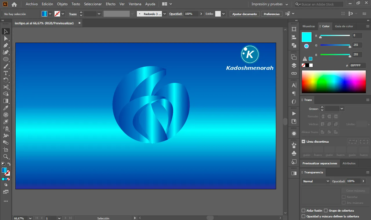Switch to the Guía de color tab
Screen dimensions: 371x220
pyautogui.click(x=344, y=26)
